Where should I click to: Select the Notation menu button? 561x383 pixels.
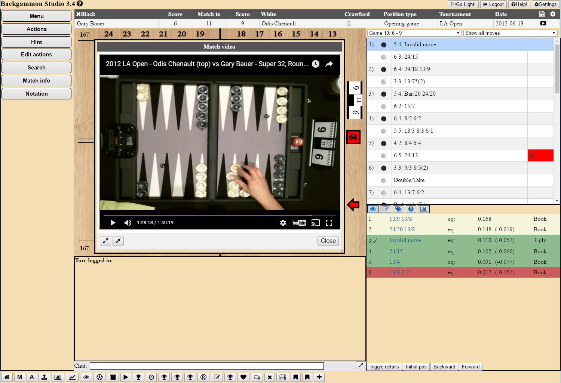36,94
